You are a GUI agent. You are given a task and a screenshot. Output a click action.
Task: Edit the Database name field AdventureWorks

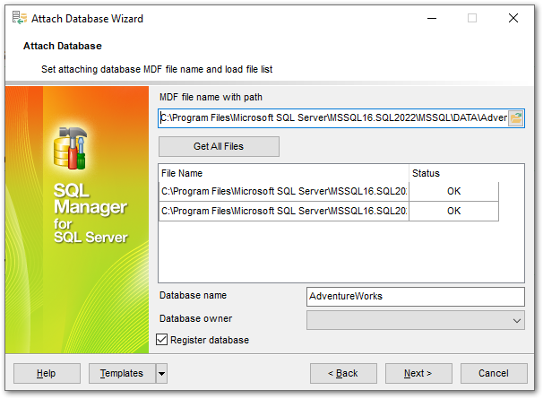(415, 297)
